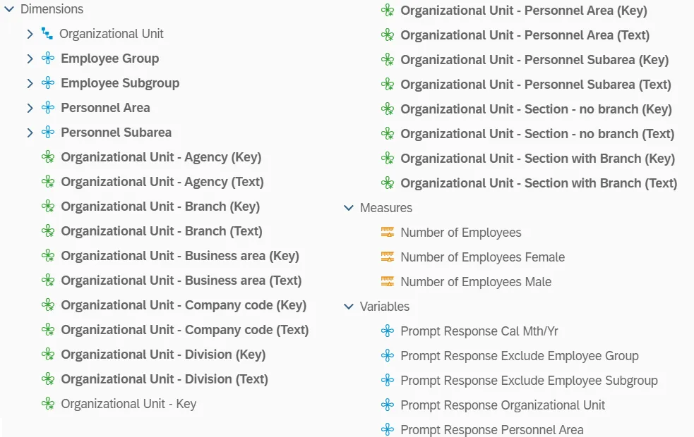
Task: Collapse the Variables section
Action: pos(348,307)
